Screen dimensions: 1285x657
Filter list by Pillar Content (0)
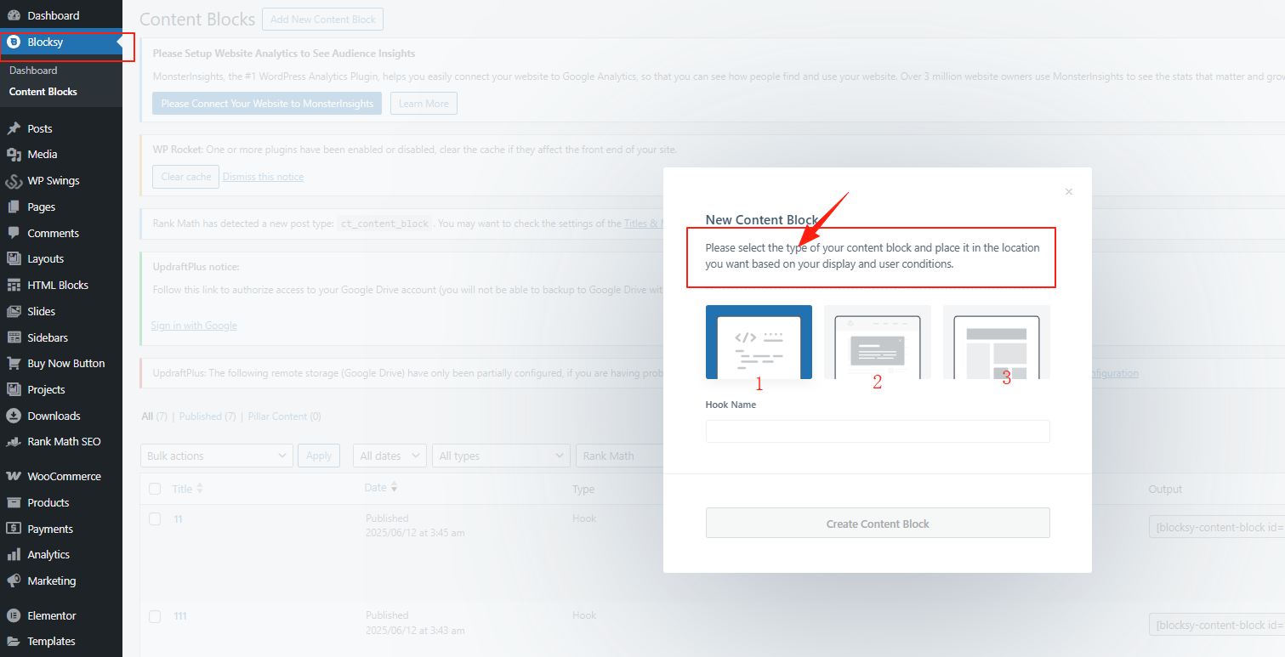click(285, 416)
